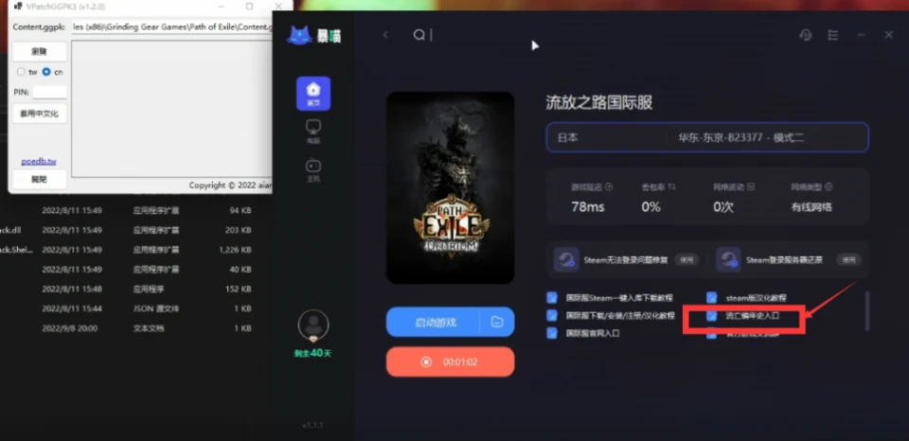Click 瀏覽 browse button in VPatchGGPK3
This screenshot has height=441, width=909.
(40, 51)
